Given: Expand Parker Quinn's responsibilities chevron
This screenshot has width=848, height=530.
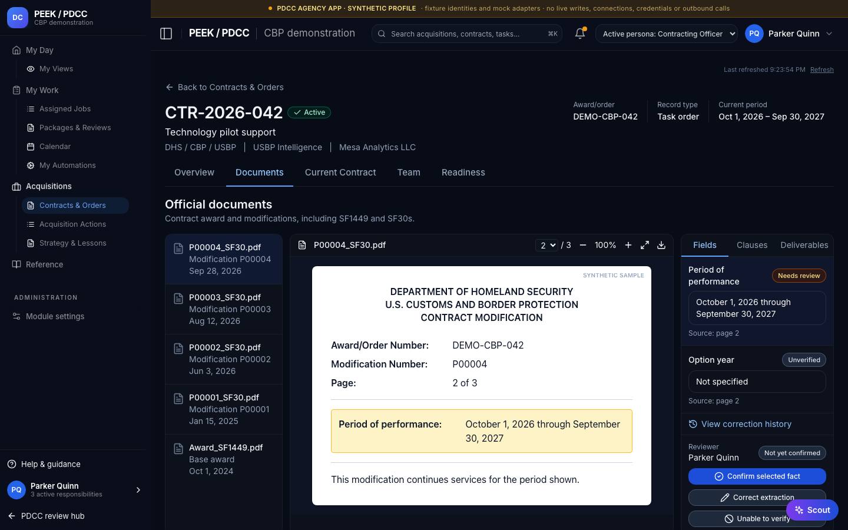Looking at the screenshot, I should tap(138, 490).
